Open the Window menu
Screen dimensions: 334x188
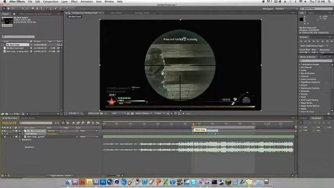point(109,2)
